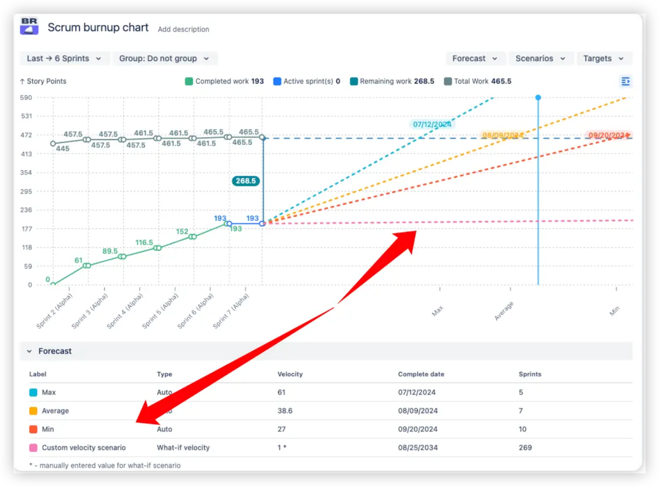Click the What-if velocity type cell

[x=183, y=448]
